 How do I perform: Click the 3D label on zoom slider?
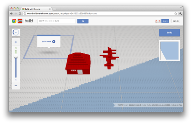pos(16,48)
